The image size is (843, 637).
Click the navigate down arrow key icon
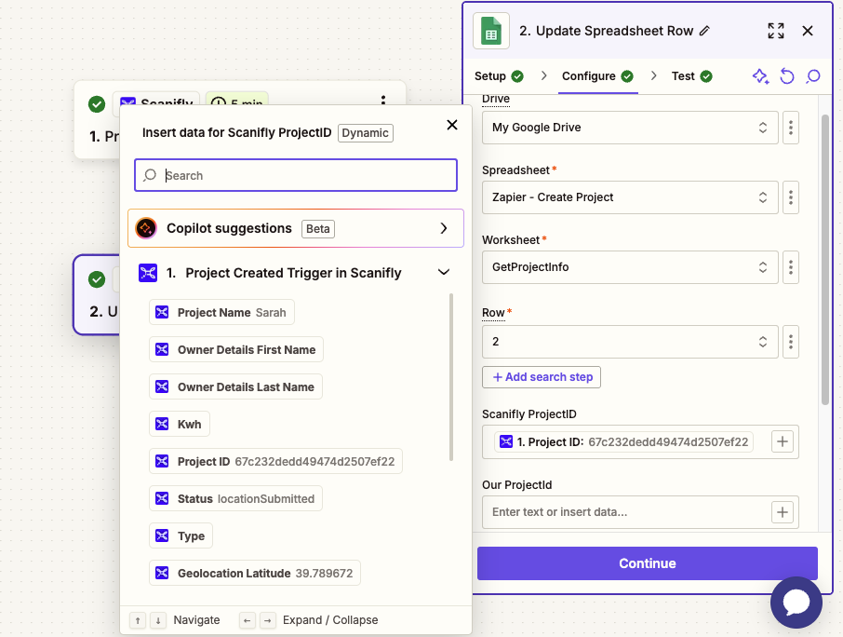point(158,620)
